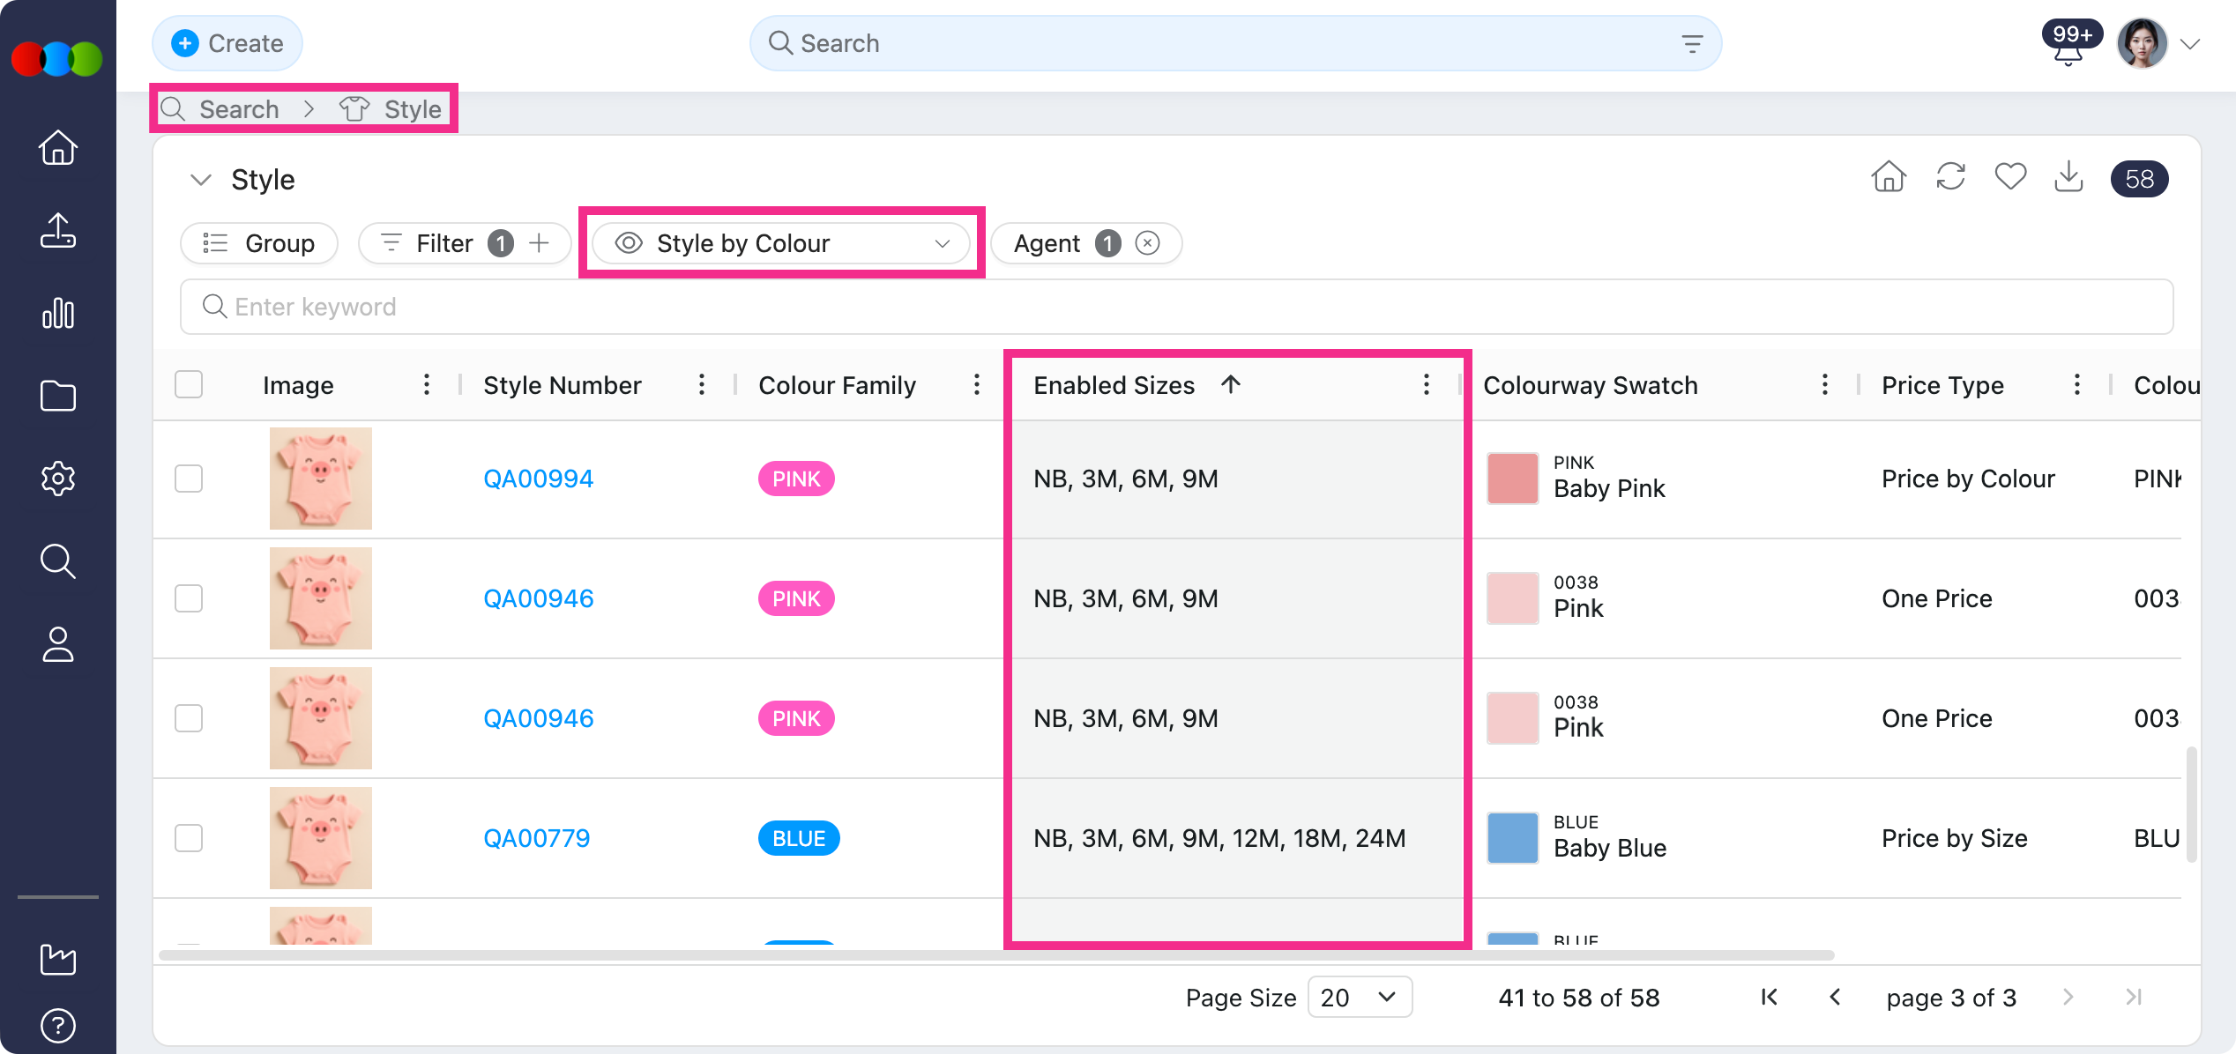Open bar chart analytics in sidebar
2236x1054 pixels.
(x=58, y=314)
